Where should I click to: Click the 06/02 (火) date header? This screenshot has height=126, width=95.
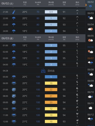[7, 4]
